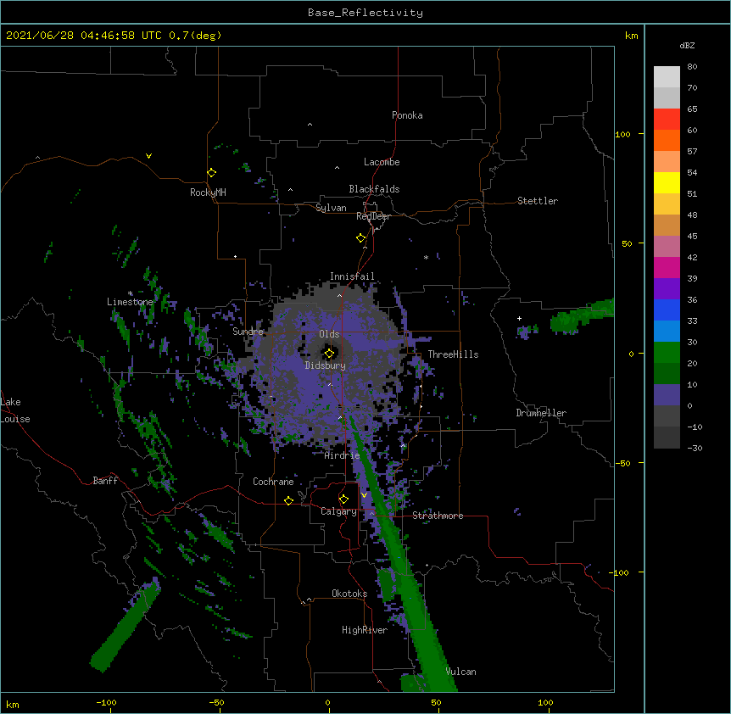Viewport: 731px width, 714px height.
Task: Click the red 65 dBZ color swatch
Action: pos(667,119)
